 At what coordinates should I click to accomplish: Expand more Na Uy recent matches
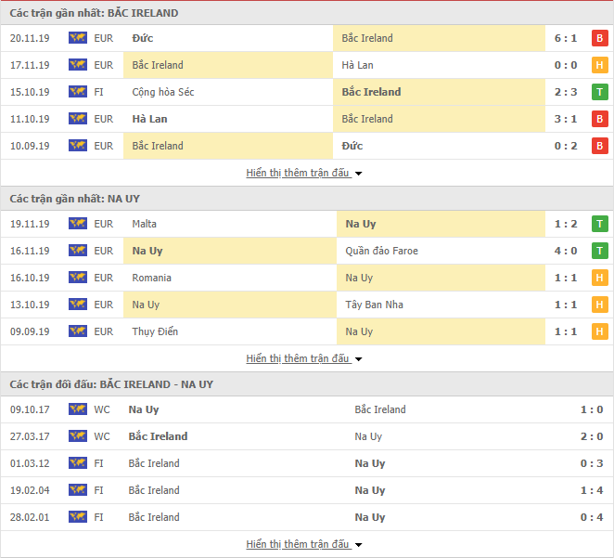click(304, 358)
